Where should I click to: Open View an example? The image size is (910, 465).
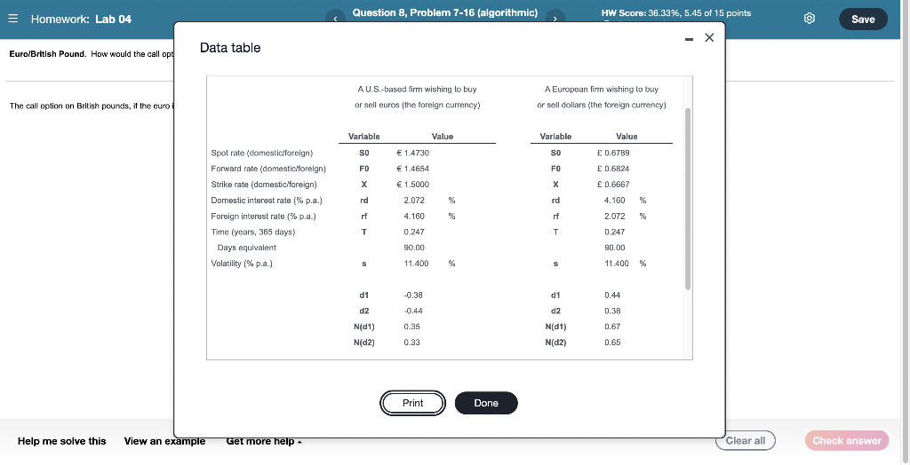coord(164,441)
